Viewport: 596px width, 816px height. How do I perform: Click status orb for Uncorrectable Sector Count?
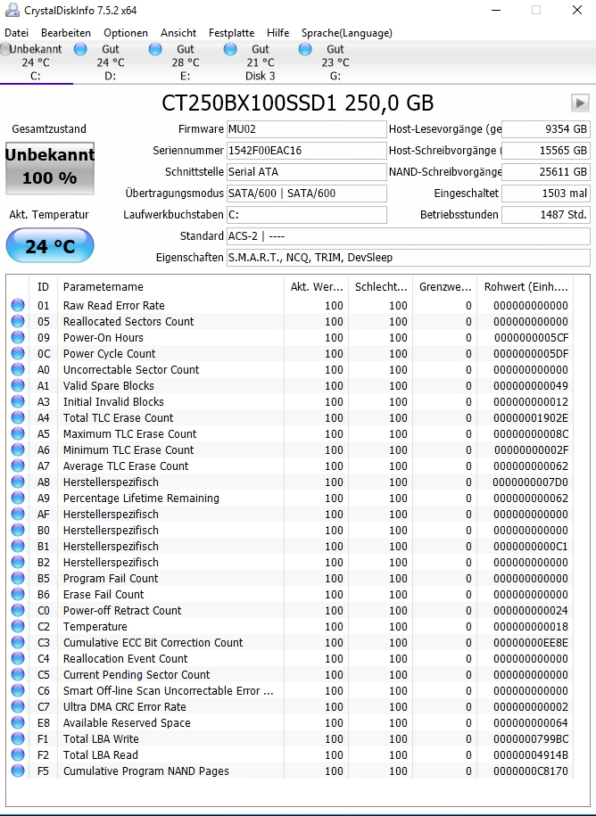point(18,369)
